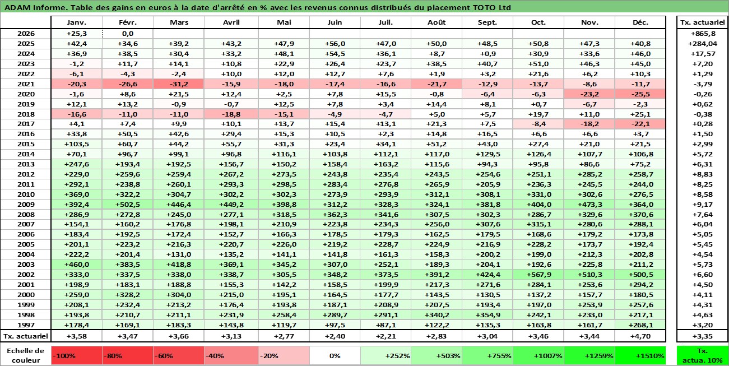The height and width of the screenshot is (366, 729).
Task: Click the 2014 Sept. cell +129,5
Action: (487, 154)
